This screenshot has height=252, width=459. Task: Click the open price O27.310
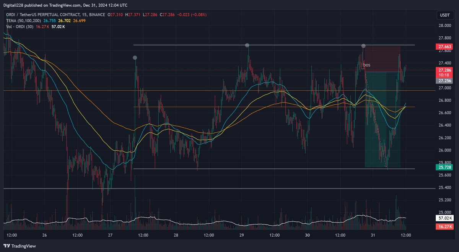115,15
